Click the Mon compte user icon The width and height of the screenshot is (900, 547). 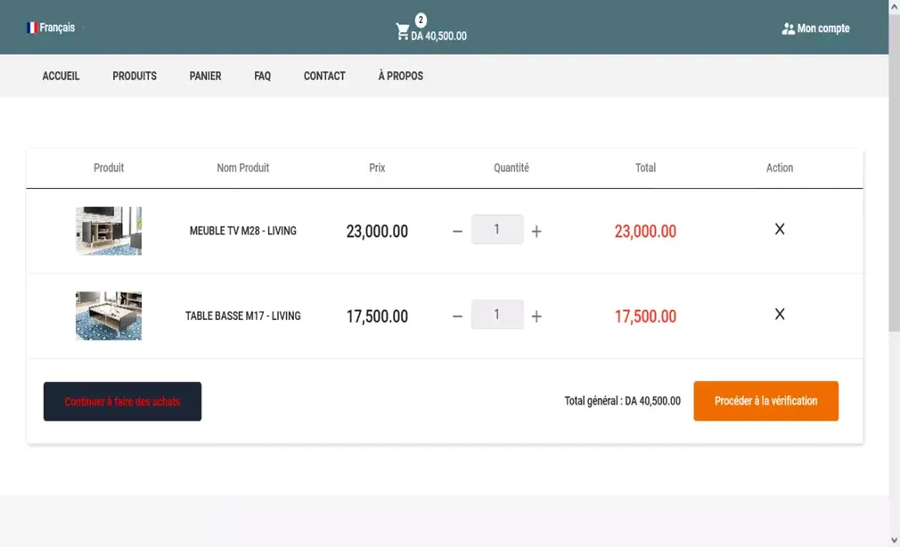(788, 29)
